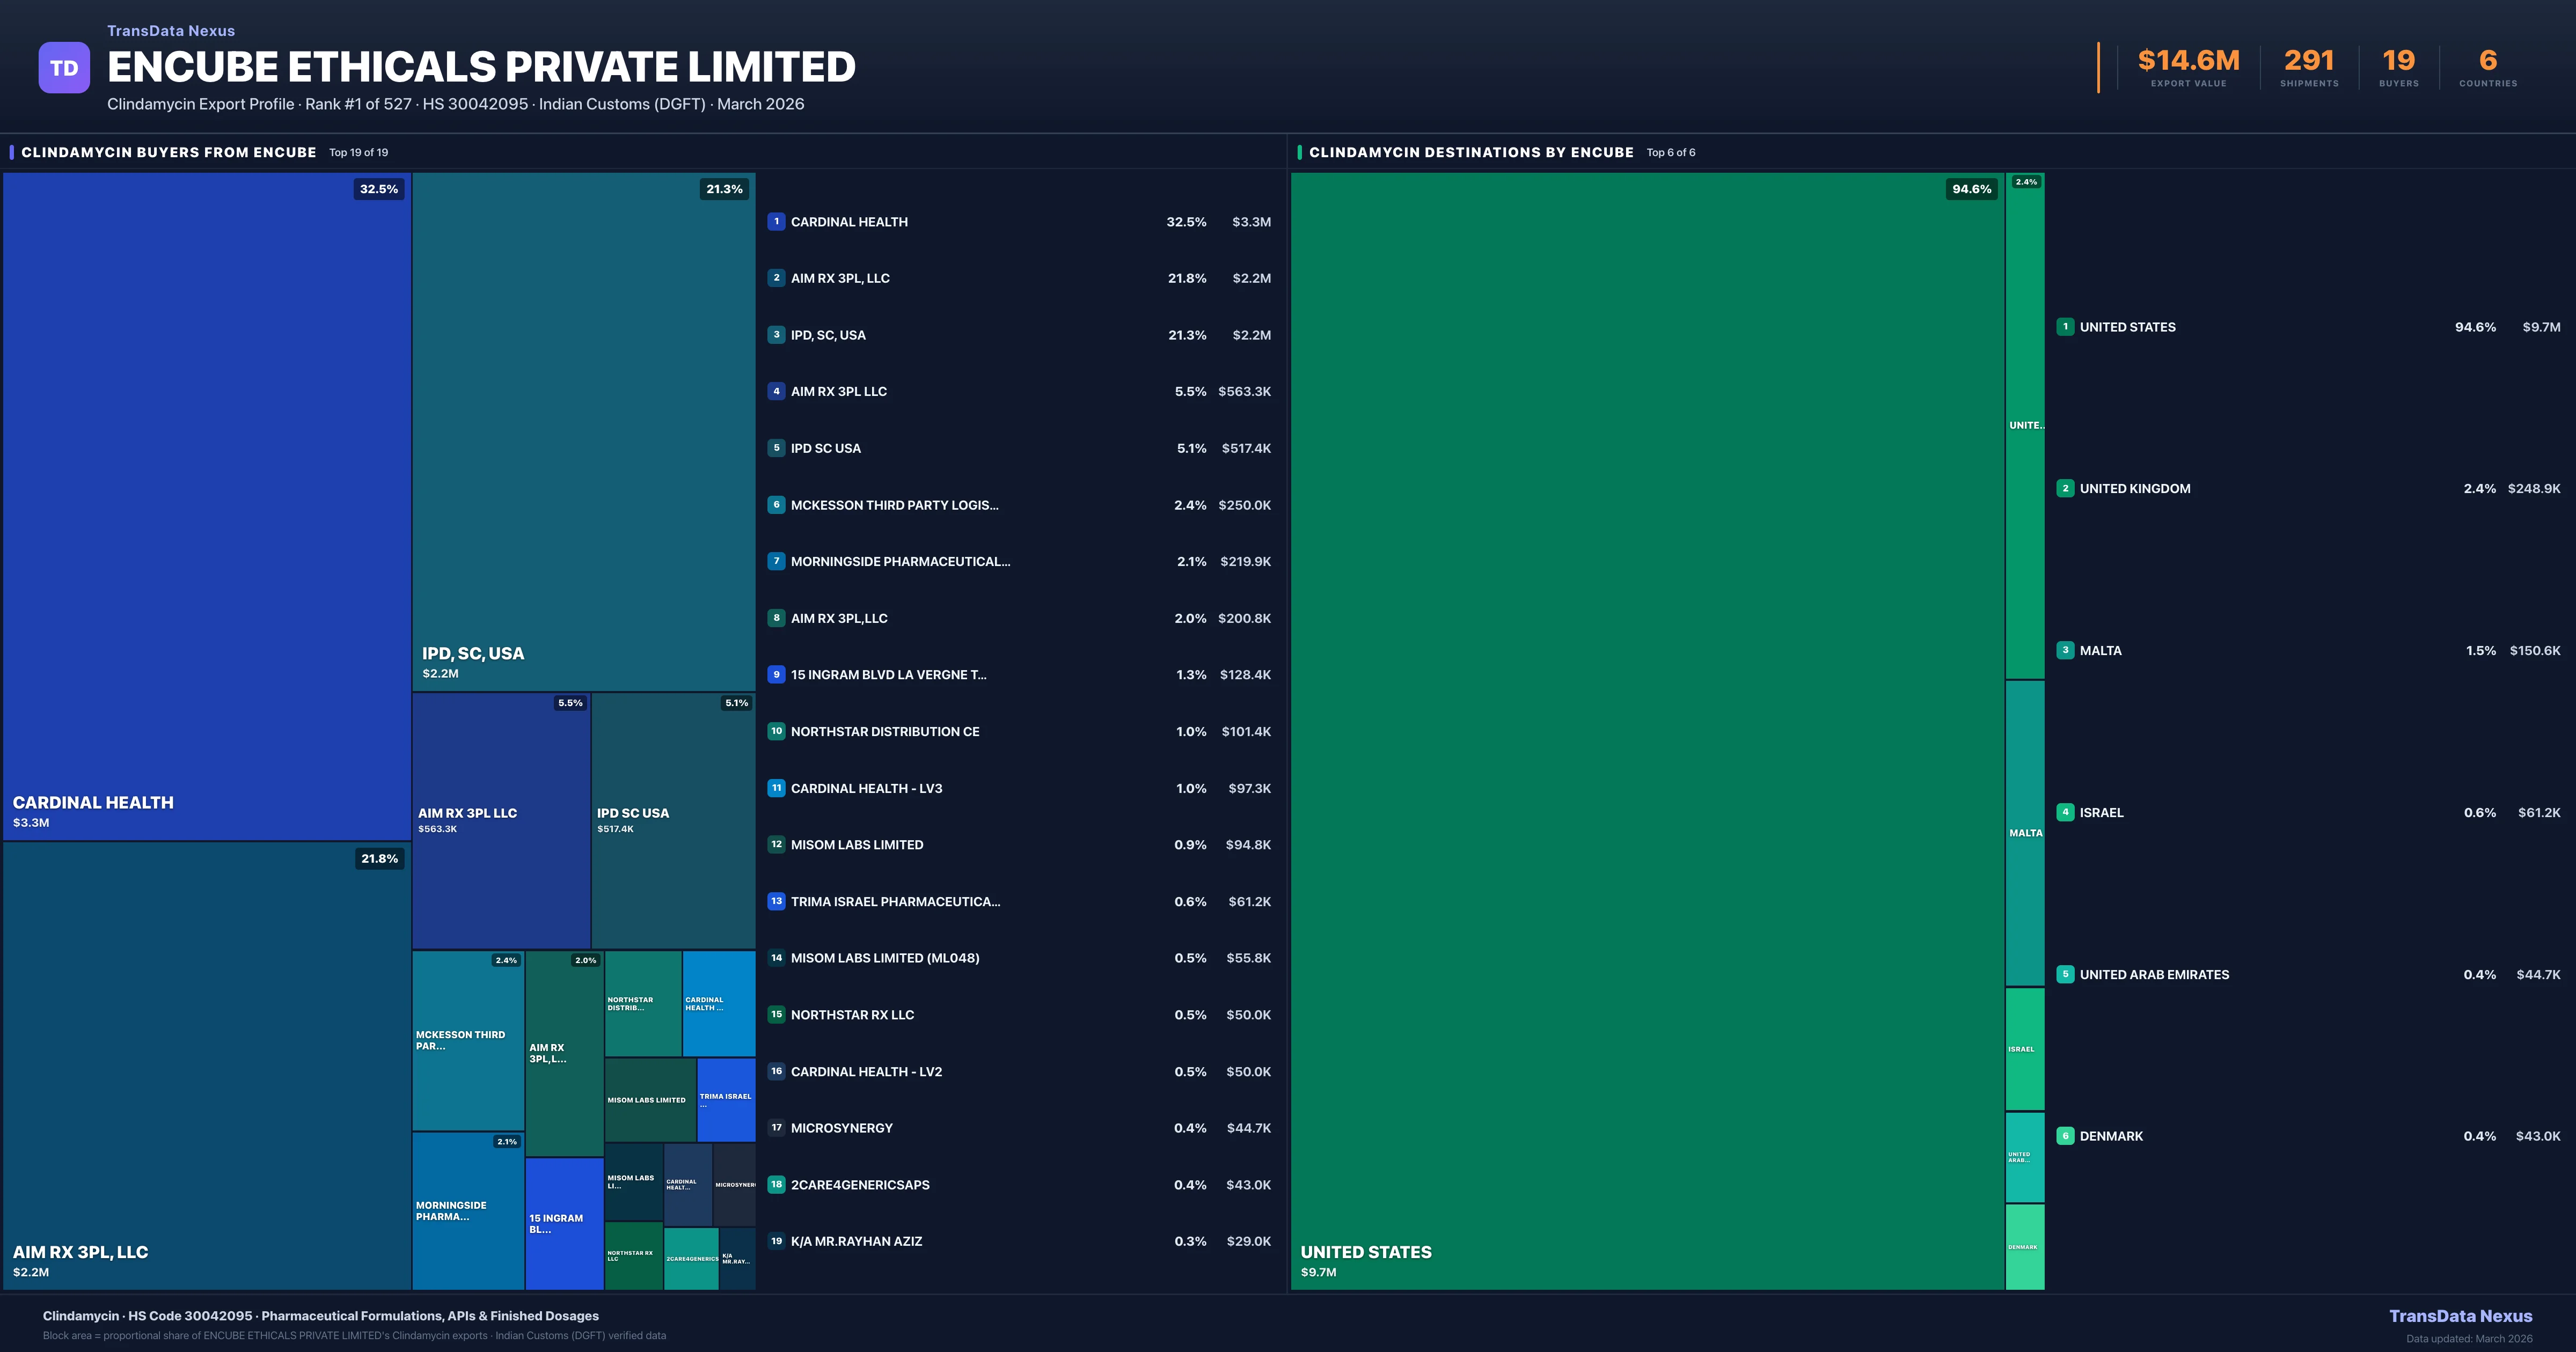Select the CARDINAL HEALTH treemap block

click(x=207, y=505)
